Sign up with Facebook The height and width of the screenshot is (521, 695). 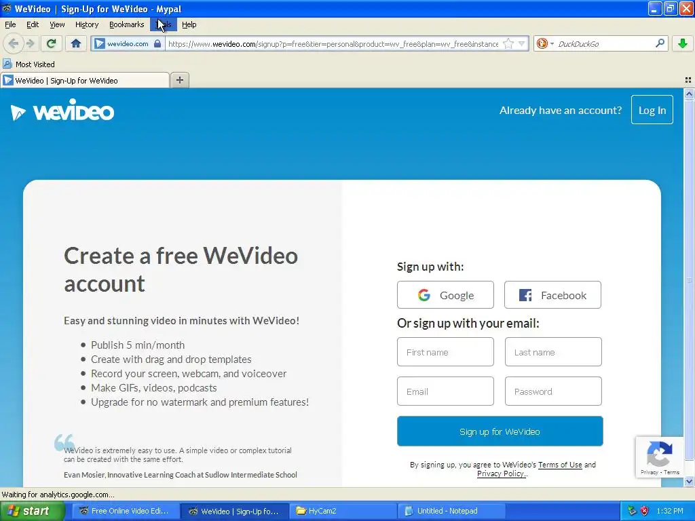[552, 295]
